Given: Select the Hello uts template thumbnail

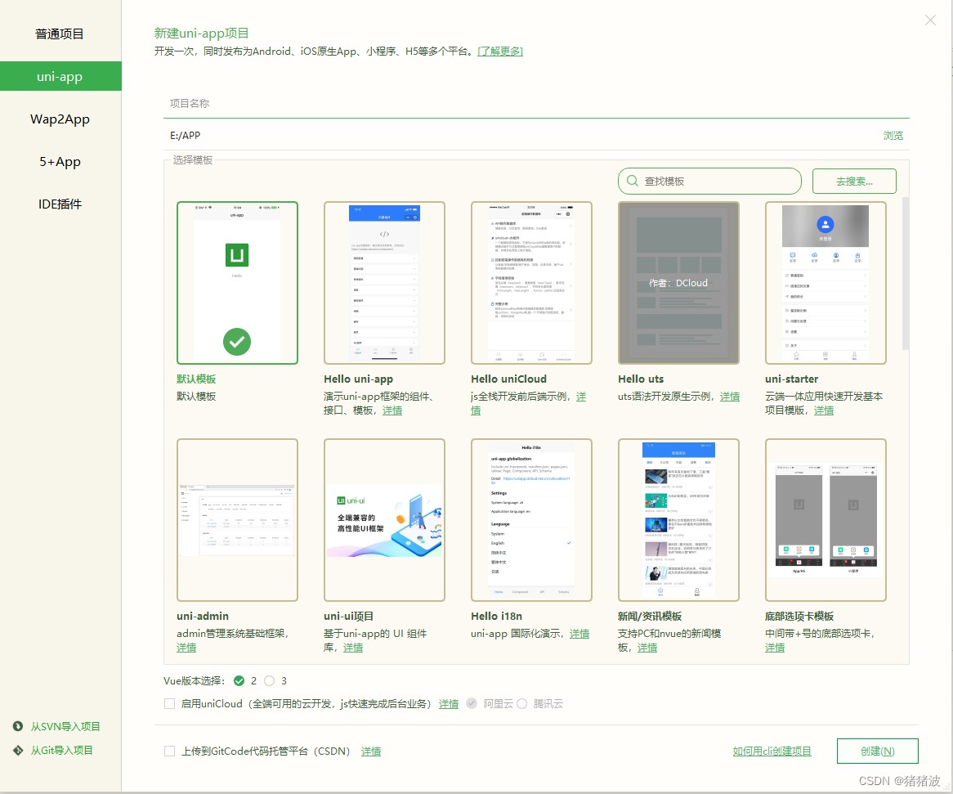Looking at the screenshot, I should click(x=678, y=283).
